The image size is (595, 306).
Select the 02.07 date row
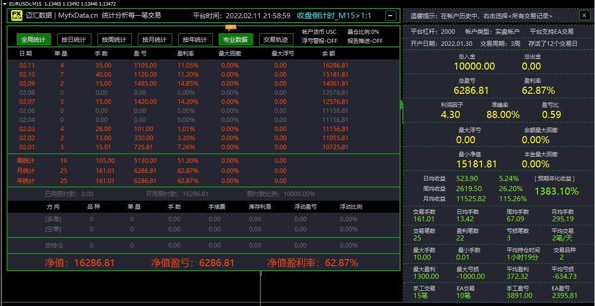[204, 101]
